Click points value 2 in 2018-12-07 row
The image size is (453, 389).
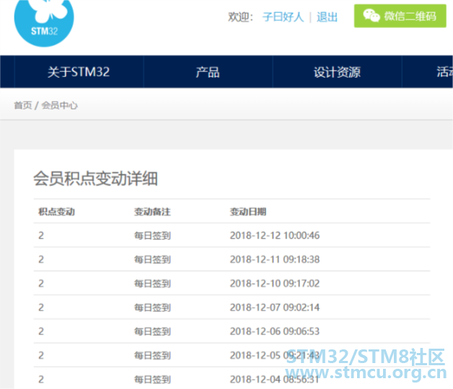coord(41,308)
